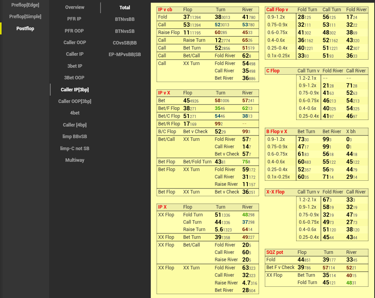Select the EP-MPvsBB|SB position filter
The width and height of the screenshot is (375, 298).
124,55
